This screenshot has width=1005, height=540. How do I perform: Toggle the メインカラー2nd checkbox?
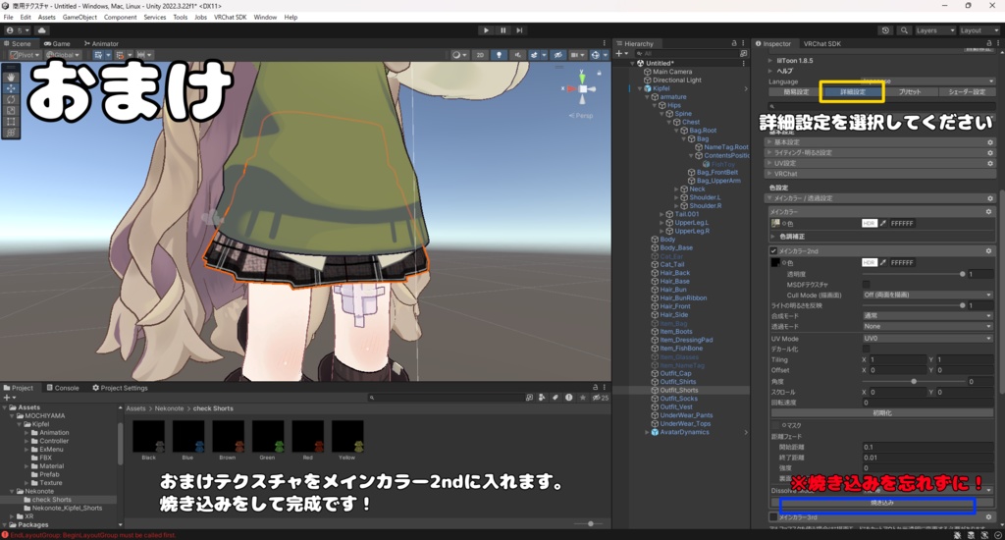coord(773,250)
